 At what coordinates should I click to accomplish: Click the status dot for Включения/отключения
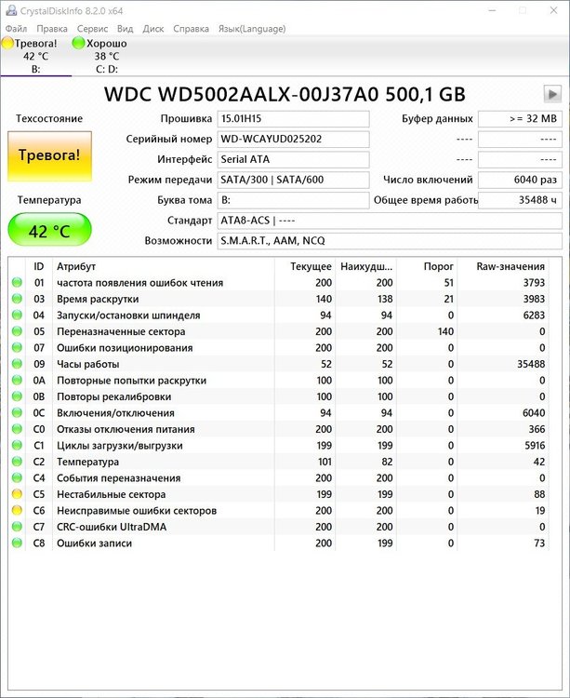[x=17, y=412]
